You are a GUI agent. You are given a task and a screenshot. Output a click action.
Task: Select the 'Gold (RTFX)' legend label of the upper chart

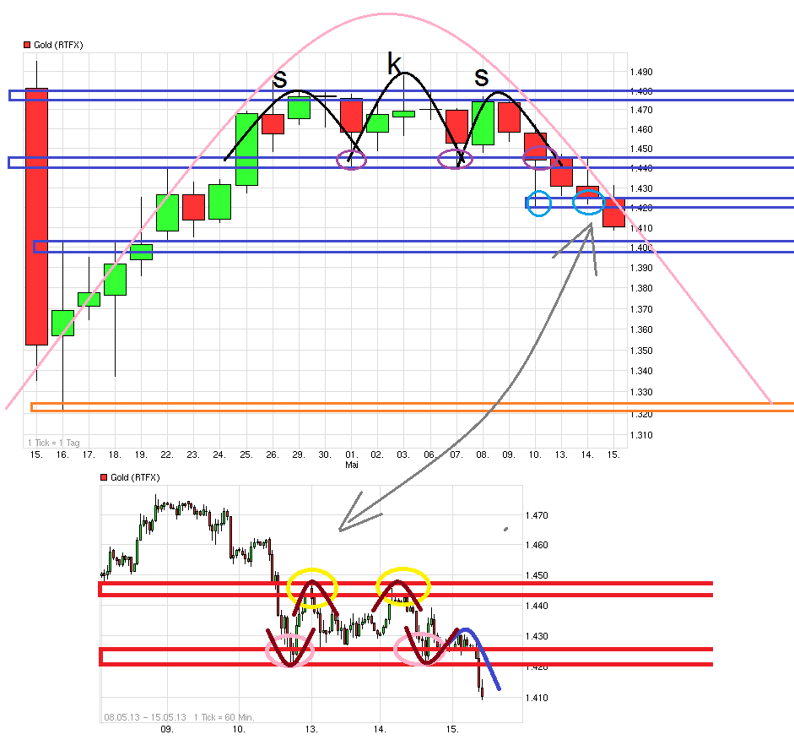[58, 45]
